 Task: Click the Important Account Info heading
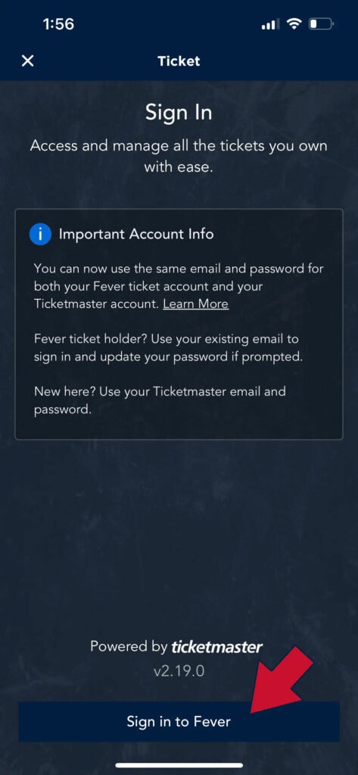tap(136, 234)
